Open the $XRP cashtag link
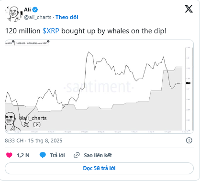This screenshot has width=200, height=181. [x=51, y=31]
